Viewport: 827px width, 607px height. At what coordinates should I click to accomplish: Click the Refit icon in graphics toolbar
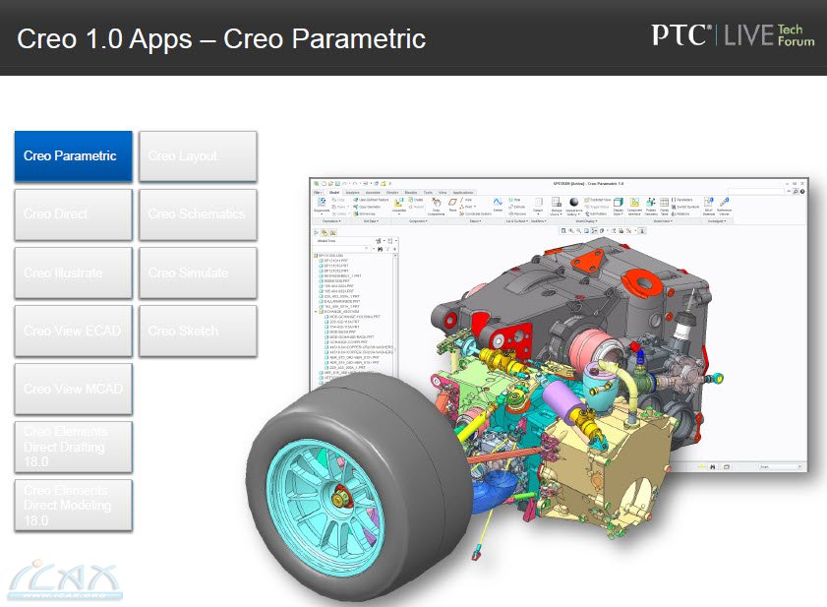[563, 230]
